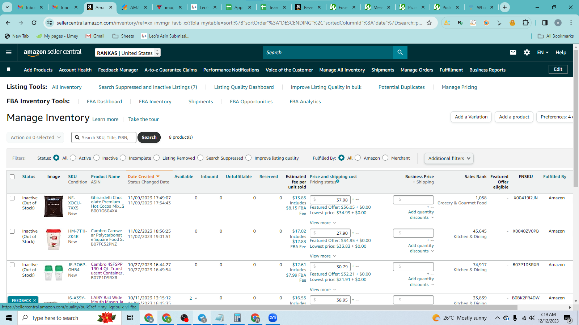Viewport: 579px width, 325px height.
Task: Click the search magnifier button in header
Action: 400,52
